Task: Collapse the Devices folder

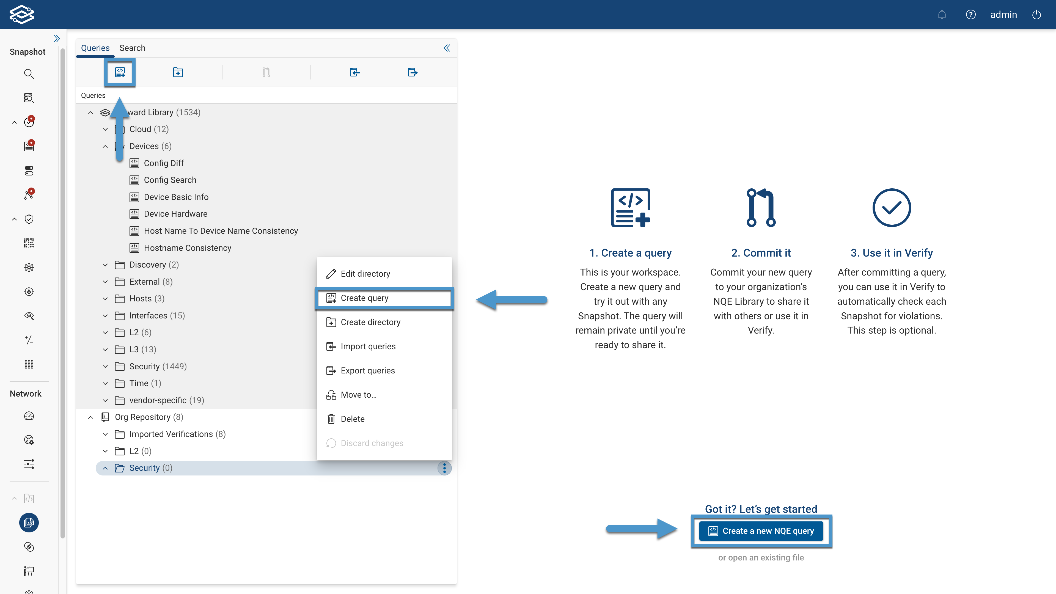Action: (x=105, y=146)
